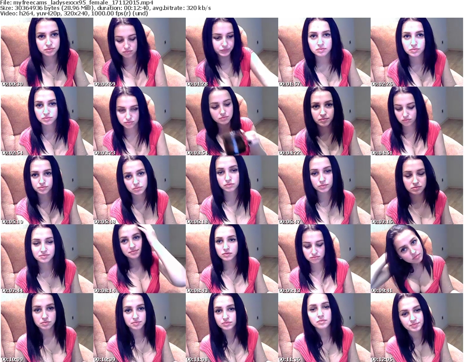The width and height of the screenshot is (464, 362).
Task: Click the 'File:' name header line
Action: pos(77,3)
